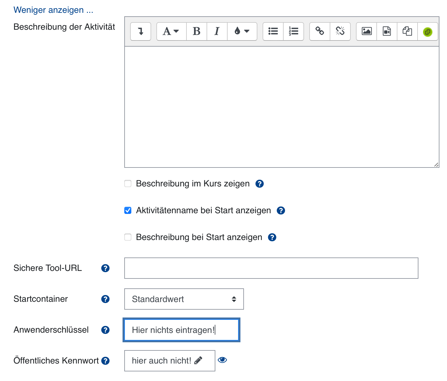
Task: Open help for Aktivitätenname bei Start anzeigen
Action: 281,211
